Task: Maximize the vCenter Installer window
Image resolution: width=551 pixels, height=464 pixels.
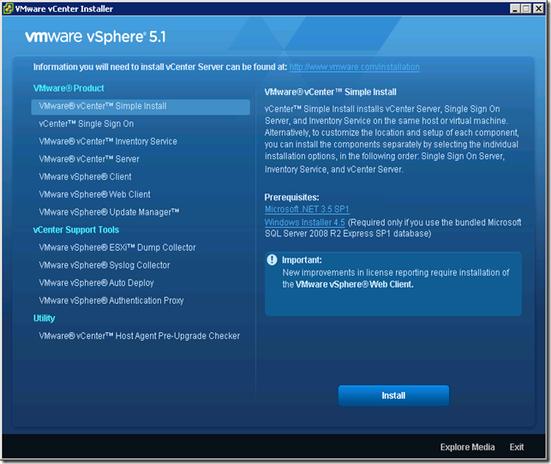Action: click(x=526, y=9)
